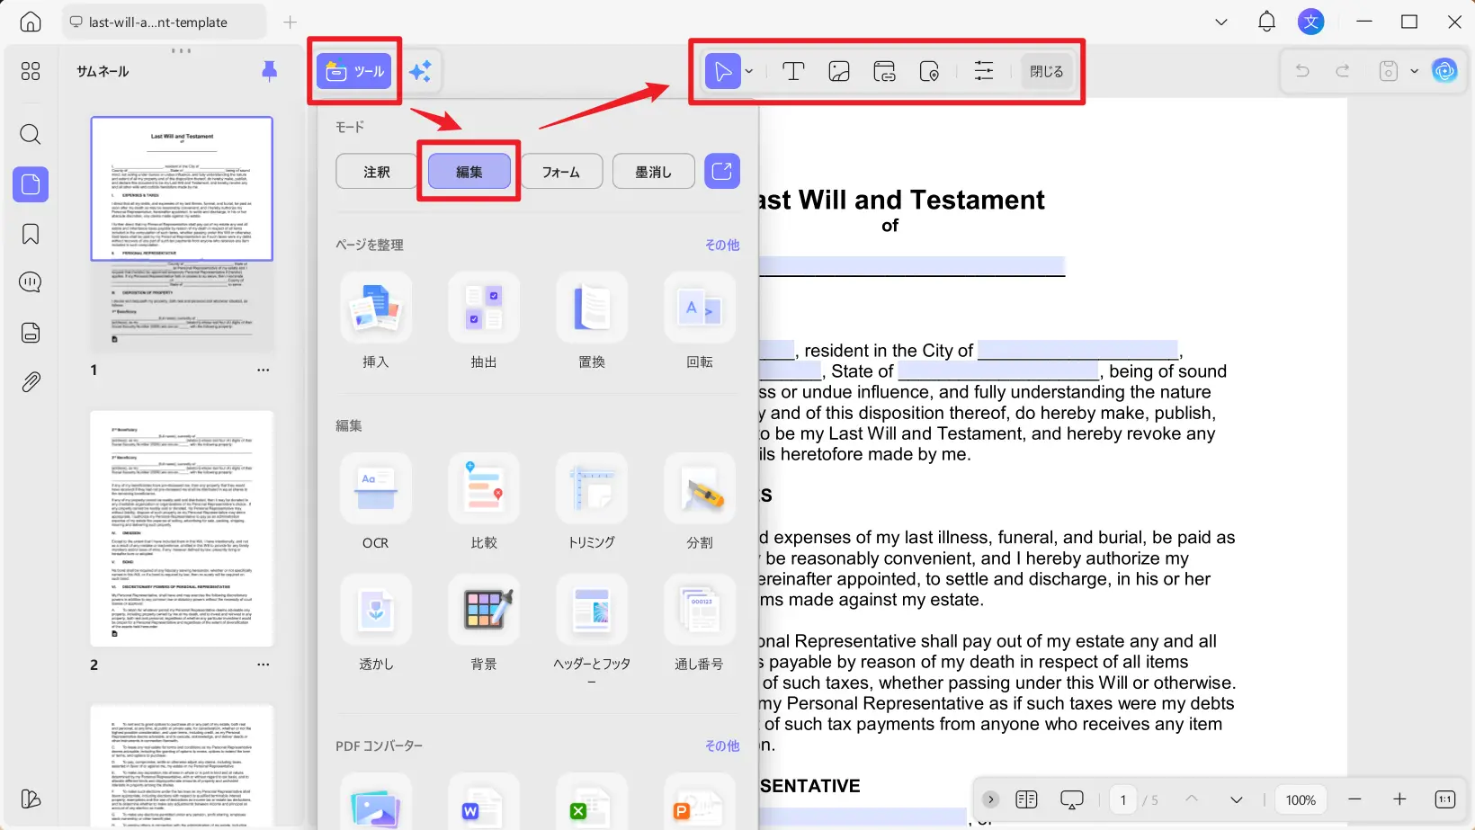Pin the サムネール thumbnail panel

coord(269,71)
